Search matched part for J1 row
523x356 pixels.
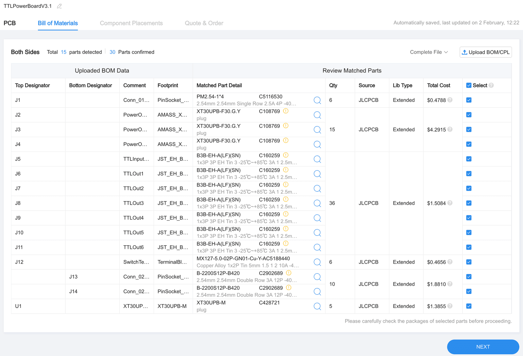pos(317,100)
